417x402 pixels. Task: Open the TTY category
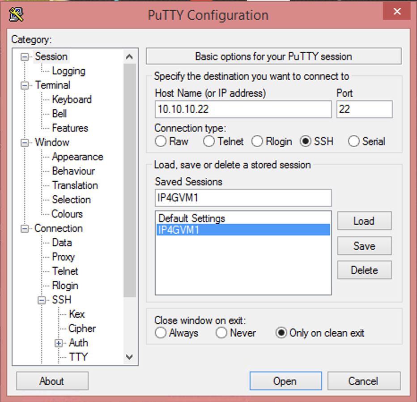click(78, 357)
